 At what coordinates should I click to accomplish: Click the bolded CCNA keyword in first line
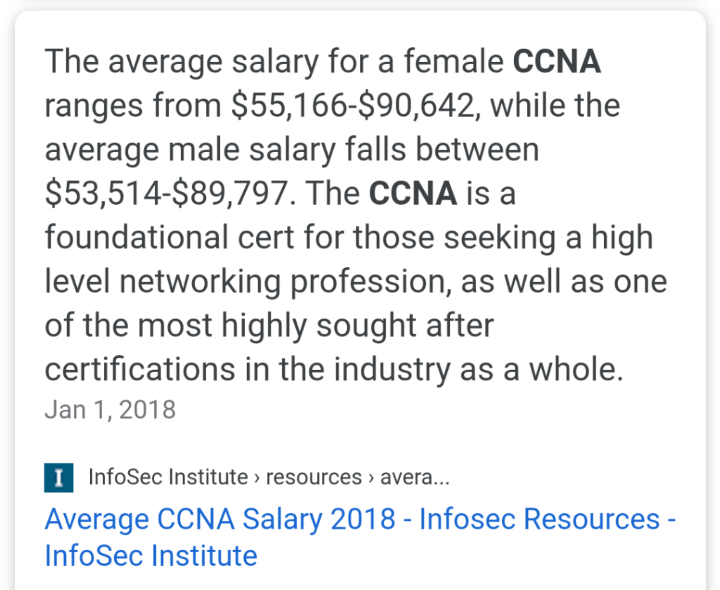(558, 62)
